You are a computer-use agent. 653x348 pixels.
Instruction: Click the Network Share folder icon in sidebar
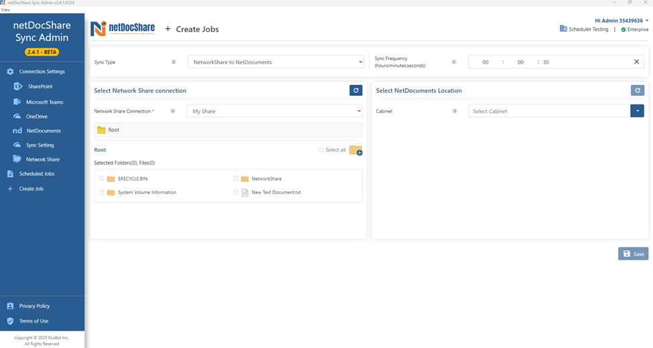[17, 159]
